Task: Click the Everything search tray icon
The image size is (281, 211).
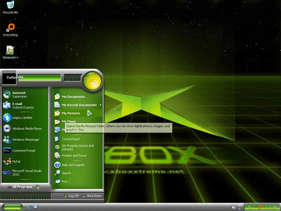Action: [x=261, y=207]
